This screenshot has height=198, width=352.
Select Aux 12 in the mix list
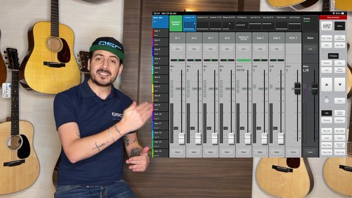[161, 135]
